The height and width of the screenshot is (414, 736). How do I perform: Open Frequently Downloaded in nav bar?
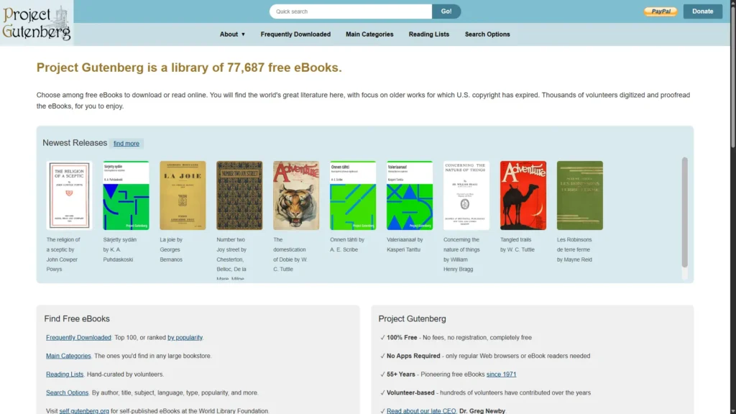(x=295, y=34)
